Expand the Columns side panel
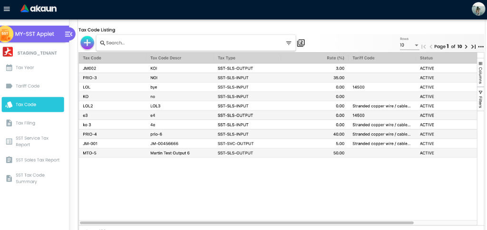The image size is (487, 230). pos(480,72)
